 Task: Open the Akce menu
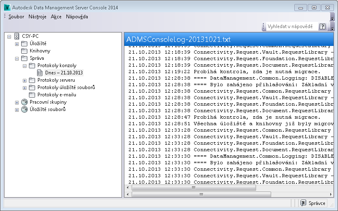click(x=56, y=17)
